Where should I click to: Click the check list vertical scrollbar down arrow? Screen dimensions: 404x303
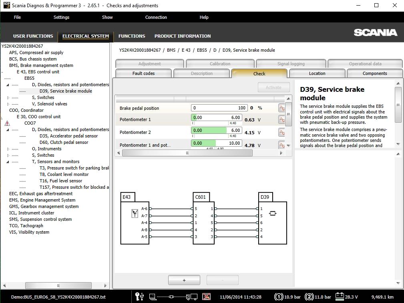[288, 146]
